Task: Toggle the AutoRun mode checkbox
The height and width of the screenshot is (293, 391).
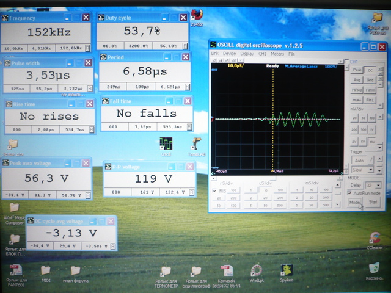Action: [x=349, y=193]
